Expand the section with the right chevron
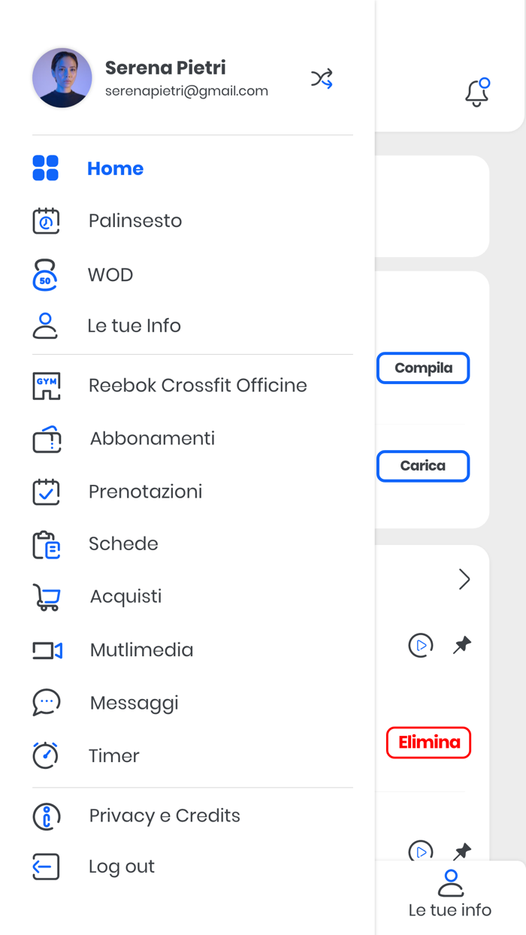The image size is (526, 935). click(464, 579)
